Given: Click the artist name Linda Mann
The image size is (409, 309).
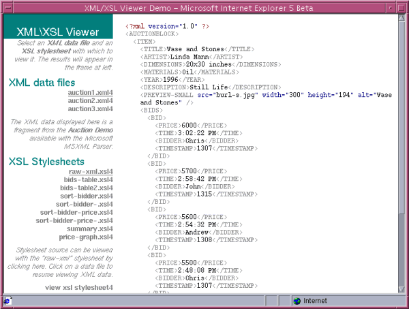Looking at the screenshot, I should click(190, 57).
